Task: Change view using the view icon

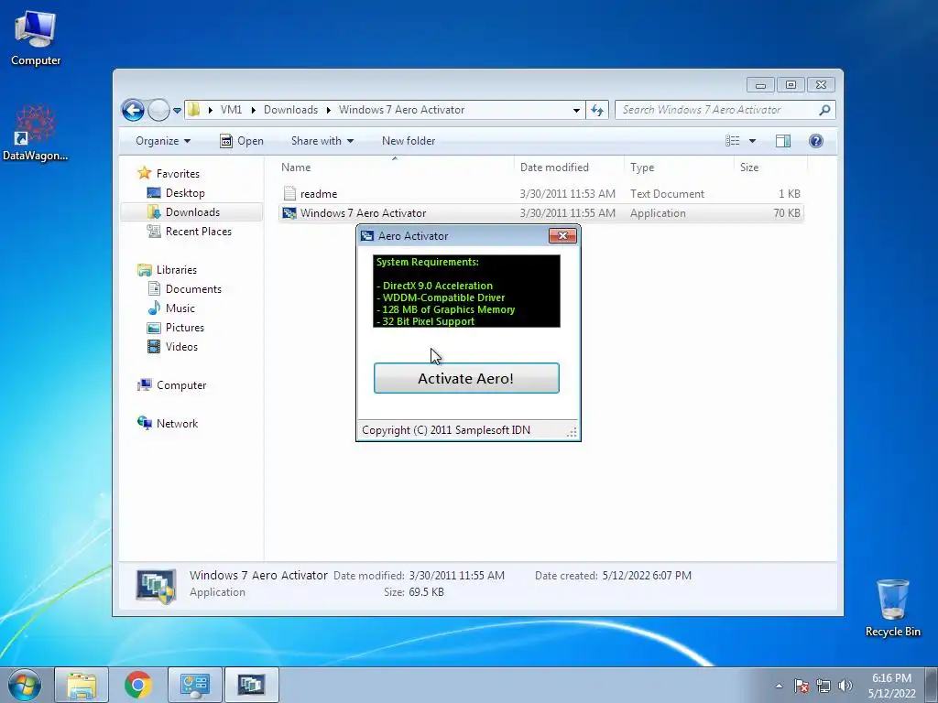Action: pos(732,141)
